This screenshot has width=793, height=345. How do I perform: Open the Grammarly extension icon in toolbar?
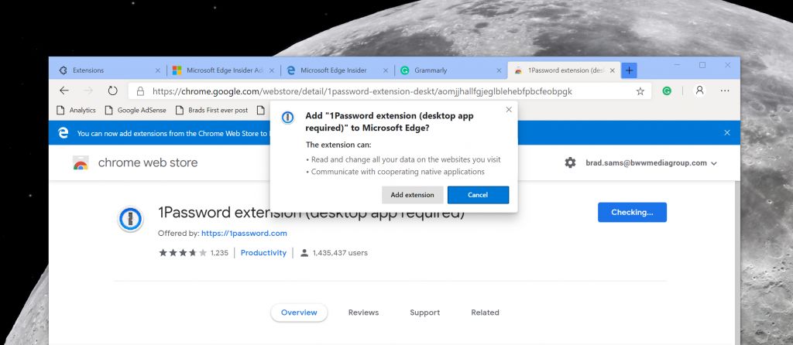pyautogui.click(x=667, y=91)
